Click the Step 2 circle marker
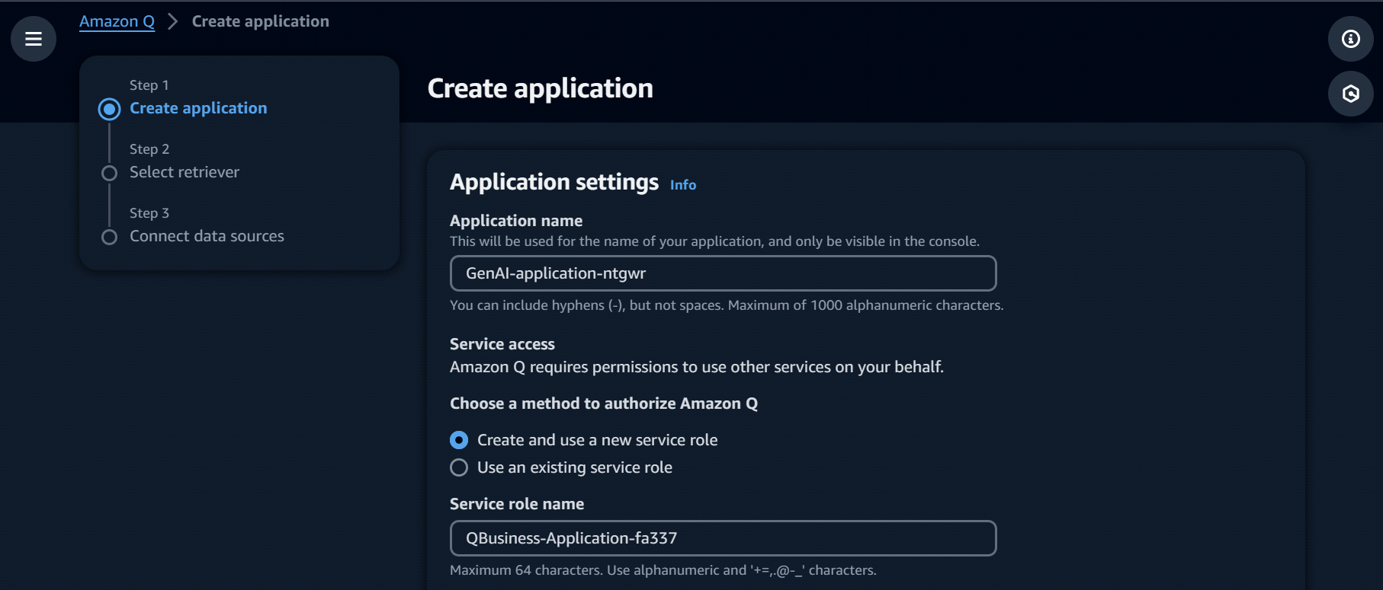This screenshot has height=590, width=1383. [x=110, y=173]
